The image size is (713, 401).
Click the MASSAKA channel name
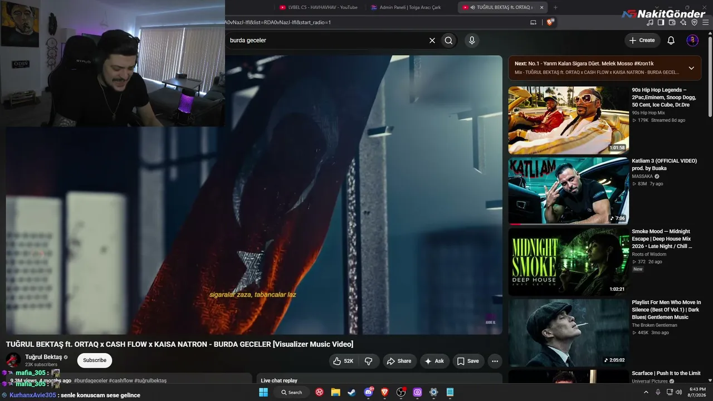pyautogui.click(x=642, y=176)
